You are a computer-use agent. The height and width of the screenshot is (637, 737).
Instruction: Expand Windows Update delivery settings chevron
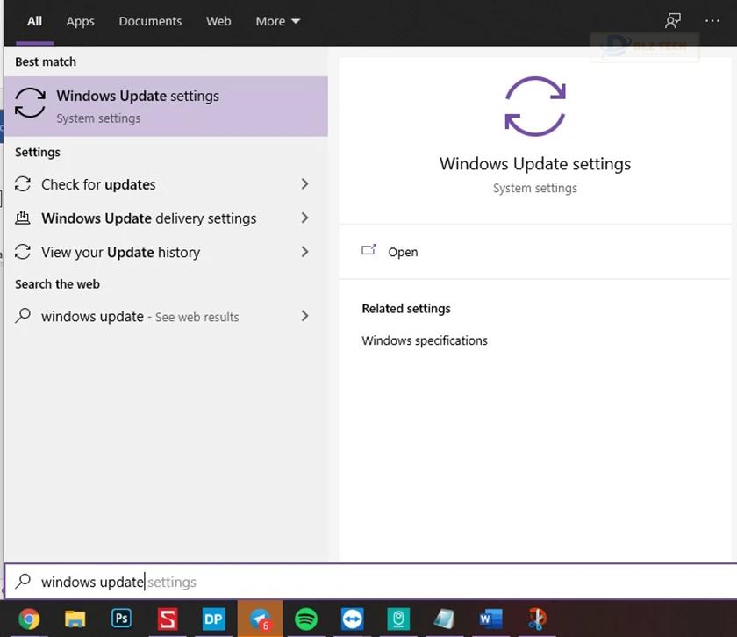click(x=304, y=218)
